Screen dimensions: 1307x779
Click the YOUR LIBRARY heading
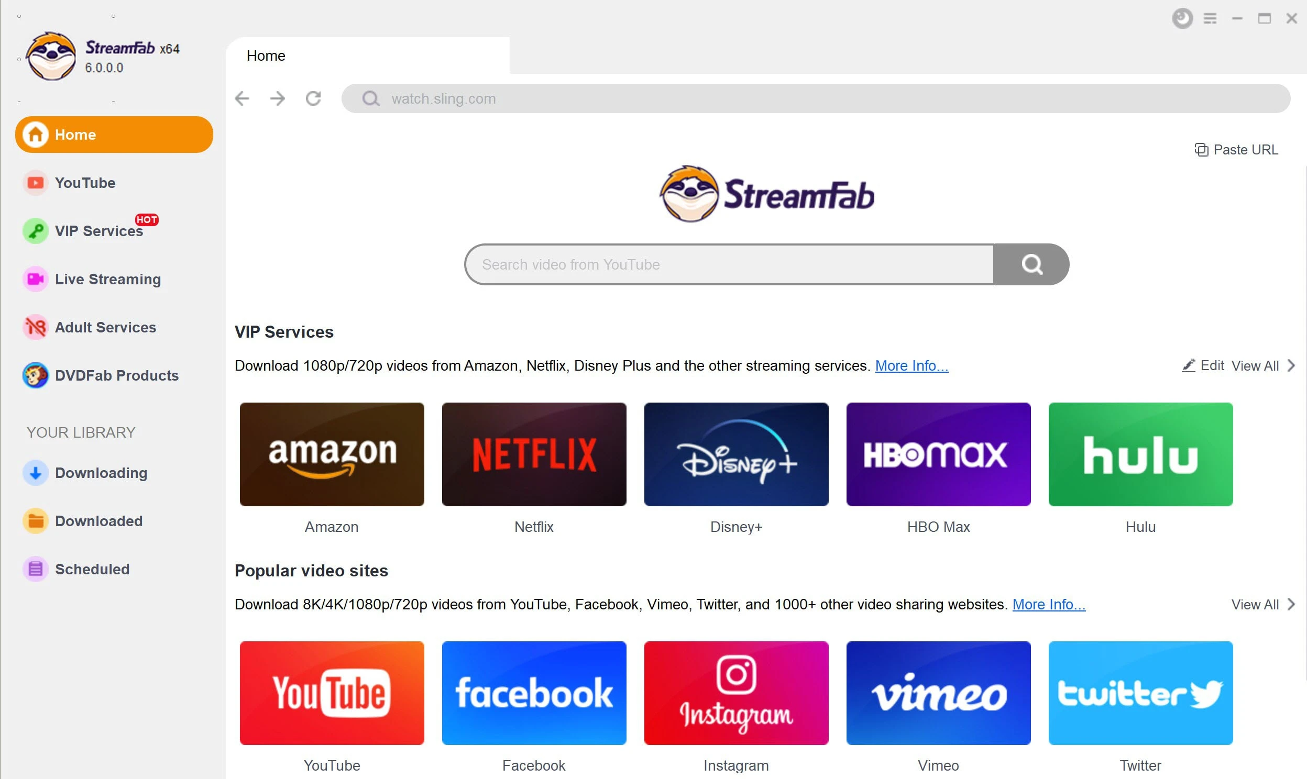[x=81, y=432]
